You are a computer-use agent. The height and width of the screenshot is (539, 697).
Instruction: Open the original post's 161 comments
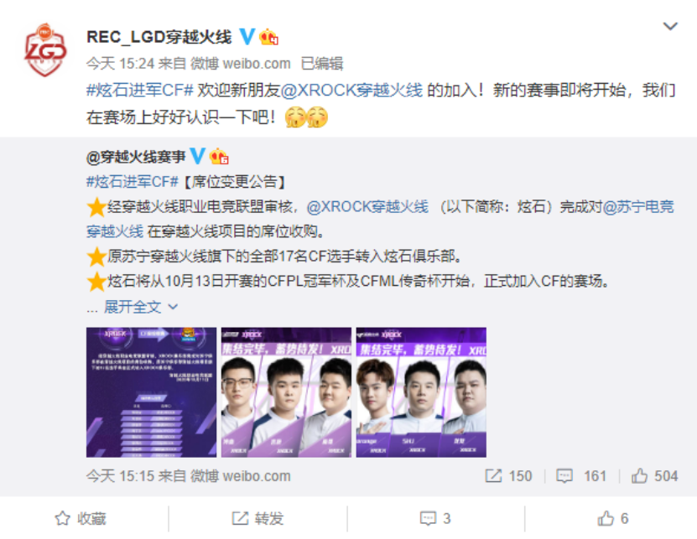tap(564, 476)
